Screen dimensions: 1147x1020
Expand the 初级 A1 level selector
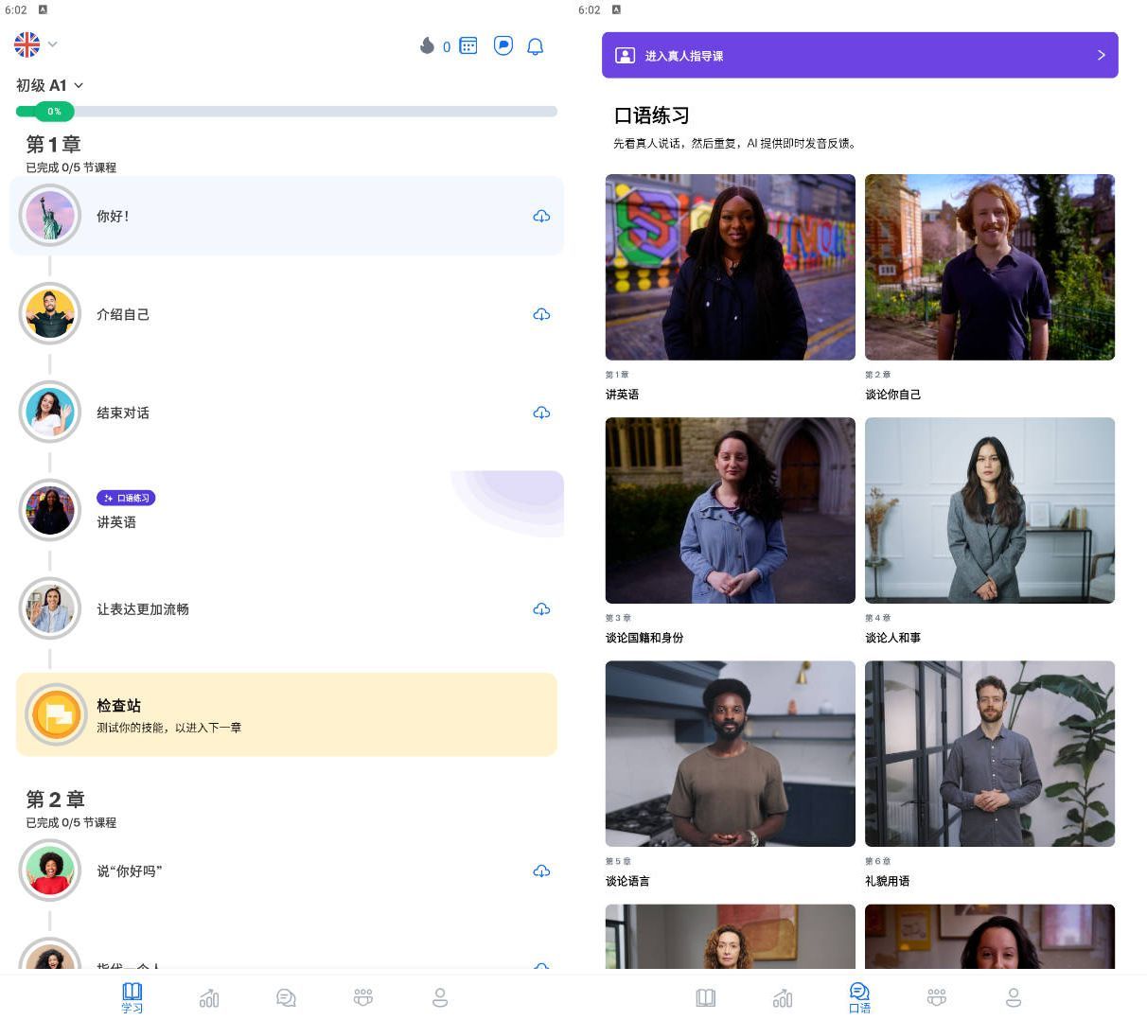[49, 85]
